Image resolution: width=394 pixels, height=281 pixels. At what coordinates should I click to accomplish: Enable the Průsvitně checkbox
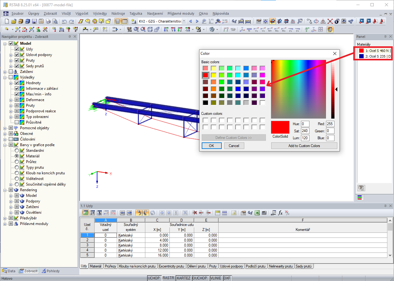tap(17, 122)
